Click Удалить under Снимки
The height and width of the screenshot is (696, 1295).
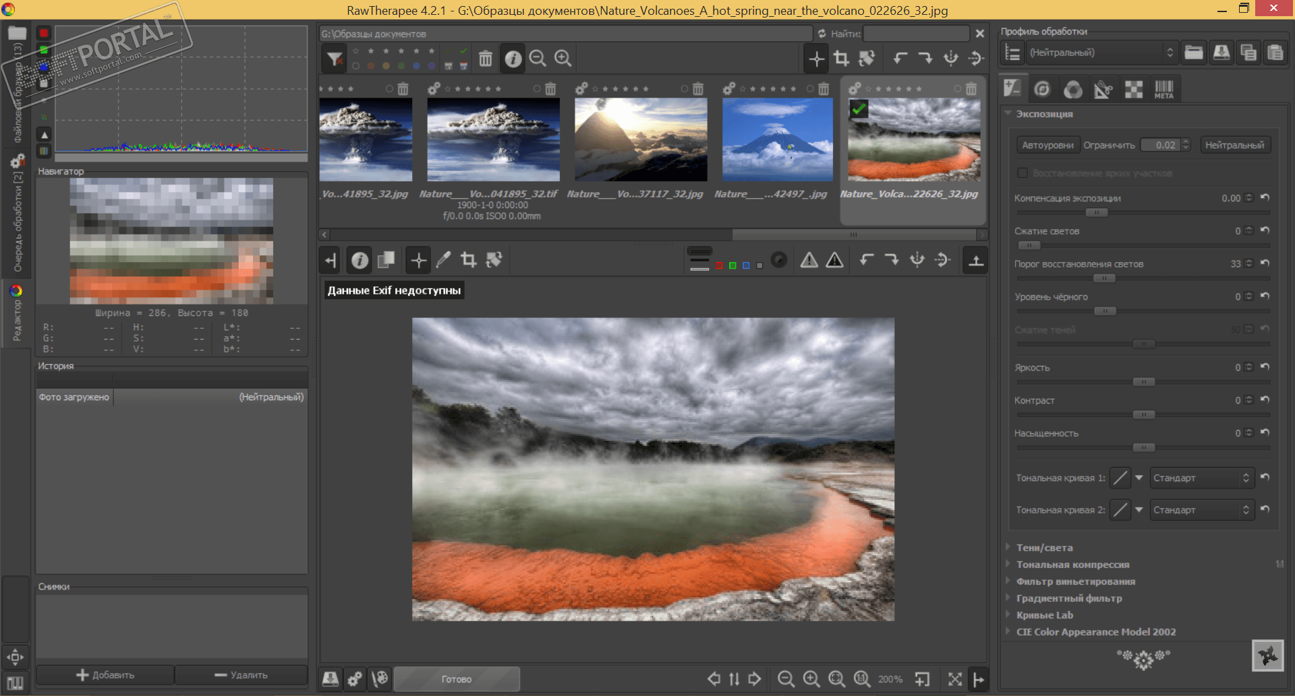coord(241,675)
